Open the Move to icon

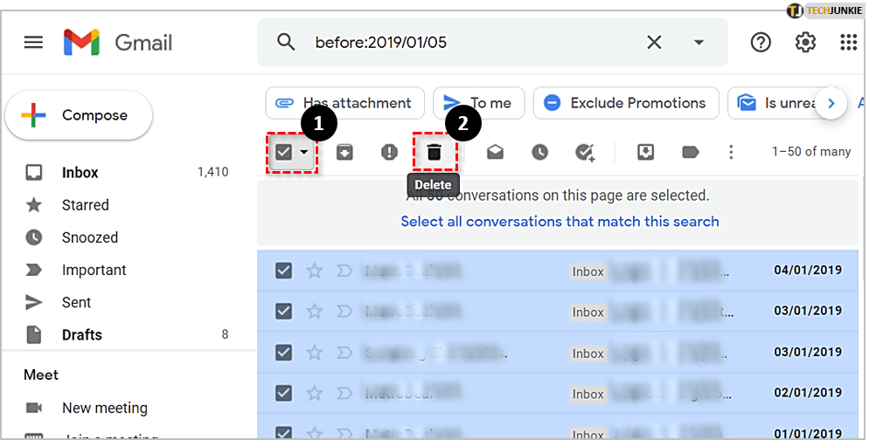pos(645,153)
